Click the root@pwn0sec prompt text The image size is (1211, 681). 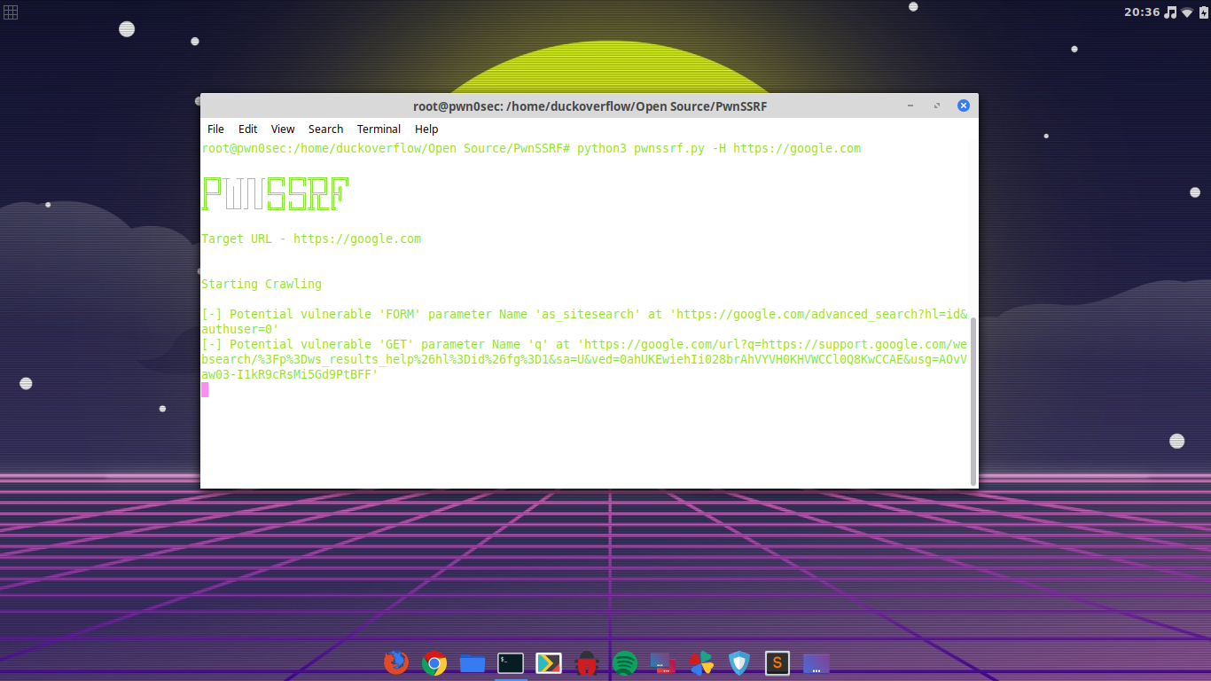pos(386,148)
